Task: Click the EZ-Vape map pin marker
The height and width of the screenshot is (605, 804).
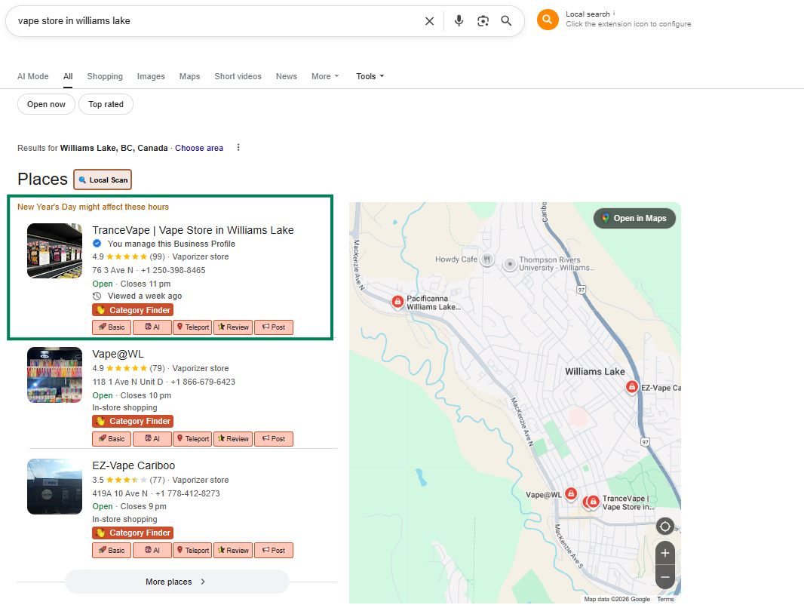Action: tap(632, 387)
